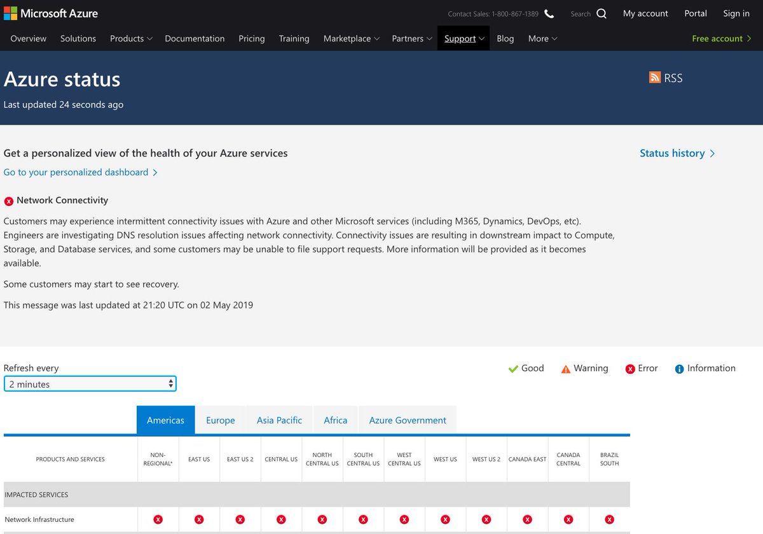Viewport: 763px width, 534px height.
Task: Click Network Infrastructure error icon under East US
Action: tap(199, 519)
